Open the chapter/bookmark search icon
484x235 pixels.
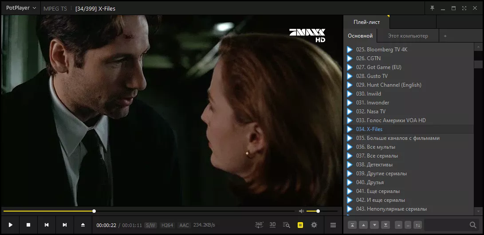287,225
